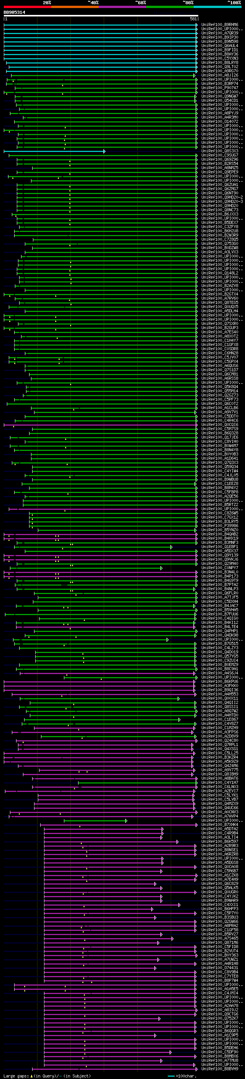
Task: Select hit UniRef100_B4KI12
Action: click(220, 622)
